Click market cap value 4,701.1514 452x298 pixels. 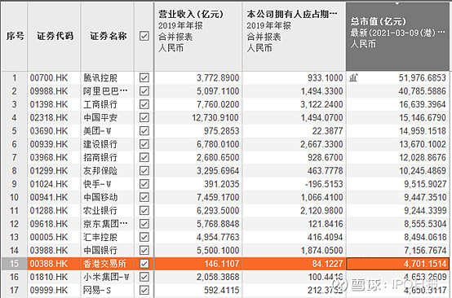point(425,264)
